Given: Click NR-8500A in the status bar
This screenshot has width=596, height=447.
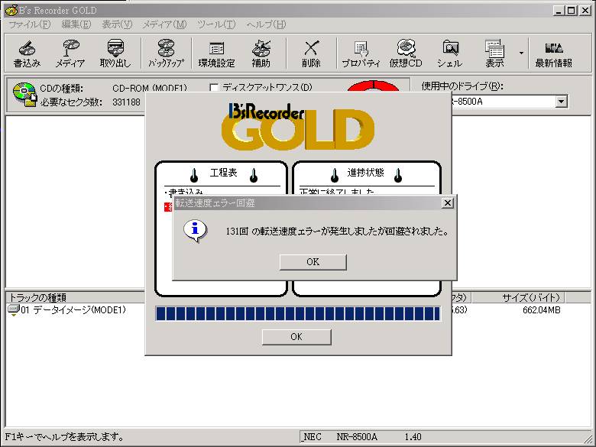Looking at the screenshot, I should pos(357,437).
